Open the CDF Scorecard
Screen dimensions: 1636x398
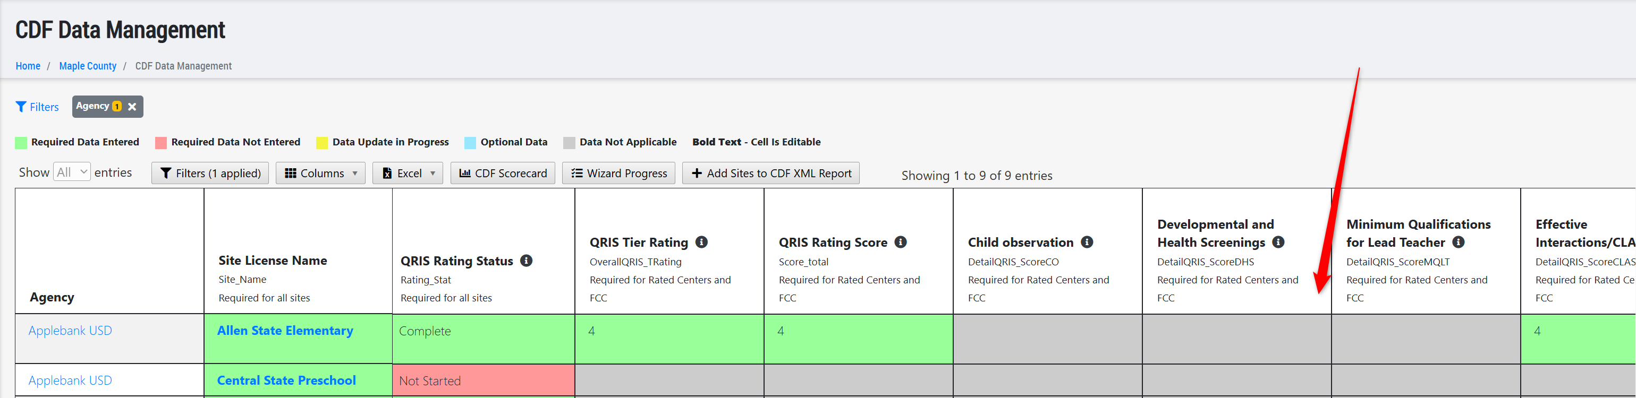[x=503, y=174]
